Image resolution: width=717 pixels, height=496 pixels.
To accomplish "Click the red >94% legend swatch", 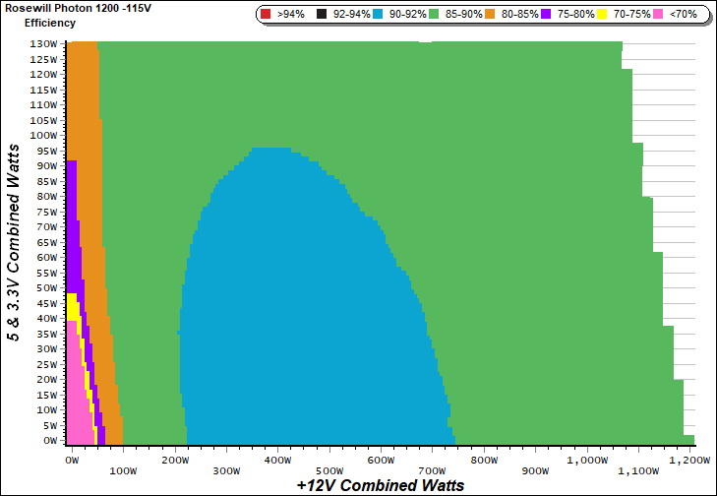I will [x=267, y=15].
